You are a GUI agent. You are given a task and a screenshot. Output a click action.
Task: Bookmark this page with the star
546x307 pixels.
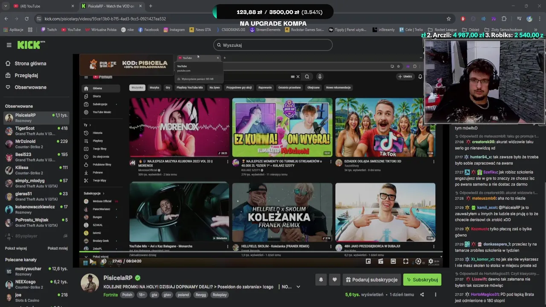pos(448,19)
